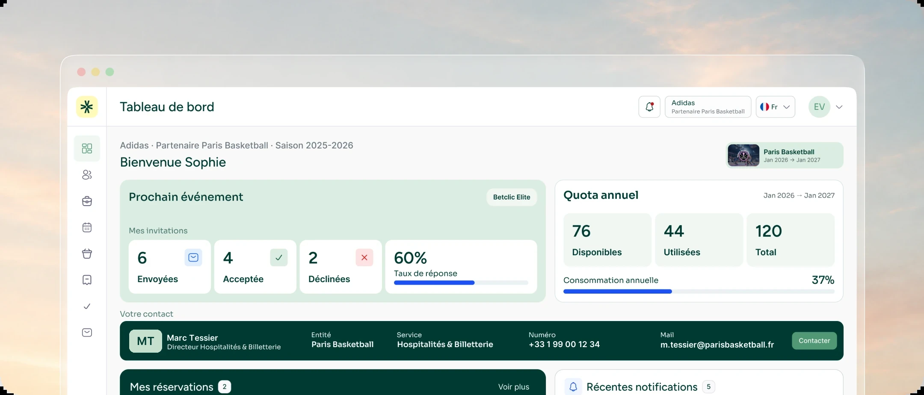Open the contacts people icon in sidebar
This screenshot has height=395, width=924.
pyautogui.click(x=87, y=175)
